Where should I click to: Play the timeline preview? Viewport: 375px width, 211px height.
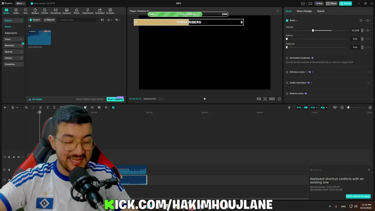pos(204,99)
